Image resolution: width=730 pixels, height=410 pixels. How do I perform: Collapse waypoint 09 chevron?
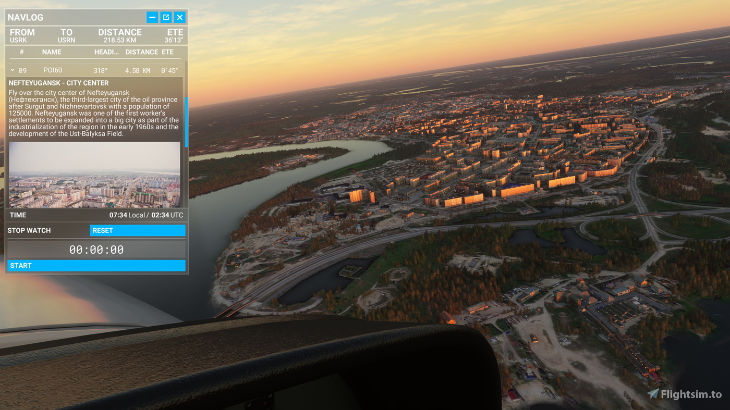(x=13, y=70)
